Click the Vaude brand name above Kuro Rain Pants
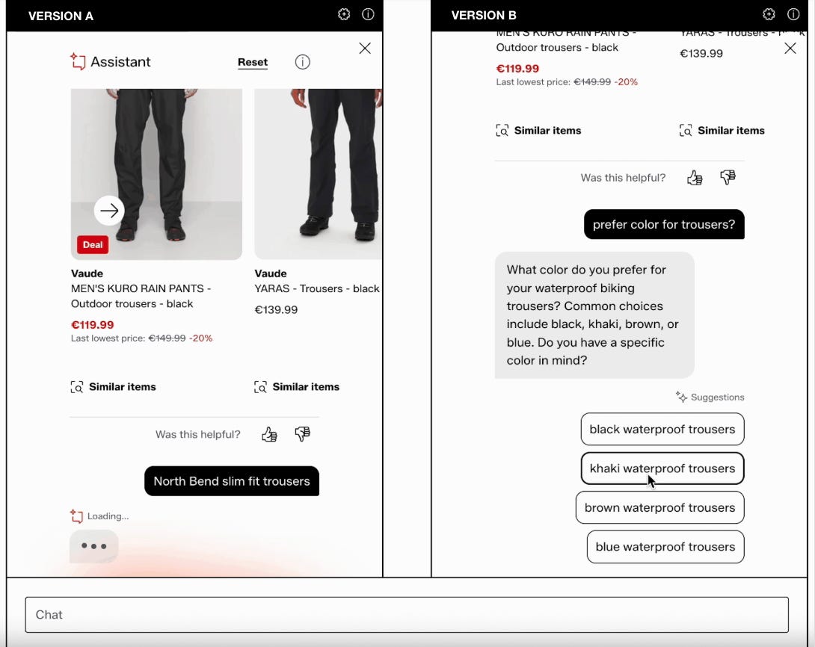This screenshot has height=647, width=815. pyautogui.click(x=87, y=273)
